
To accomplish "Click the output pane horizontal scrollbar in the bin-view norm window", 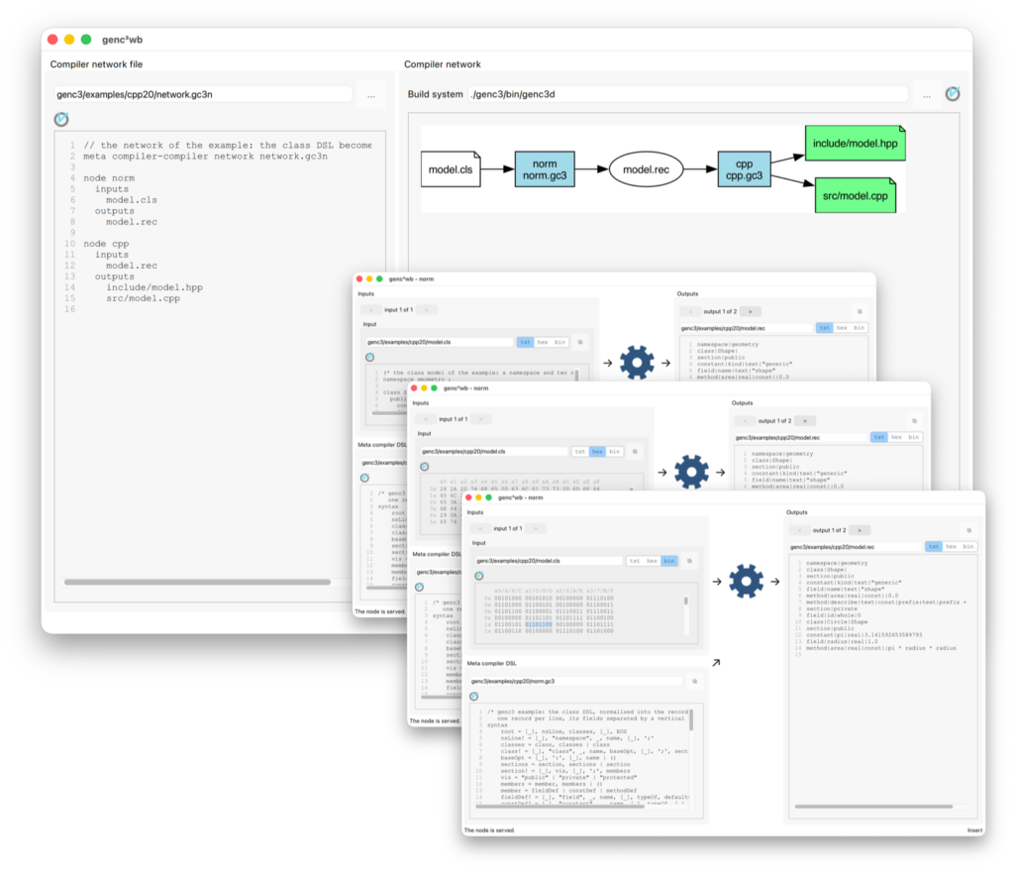I will coord(873,807).
